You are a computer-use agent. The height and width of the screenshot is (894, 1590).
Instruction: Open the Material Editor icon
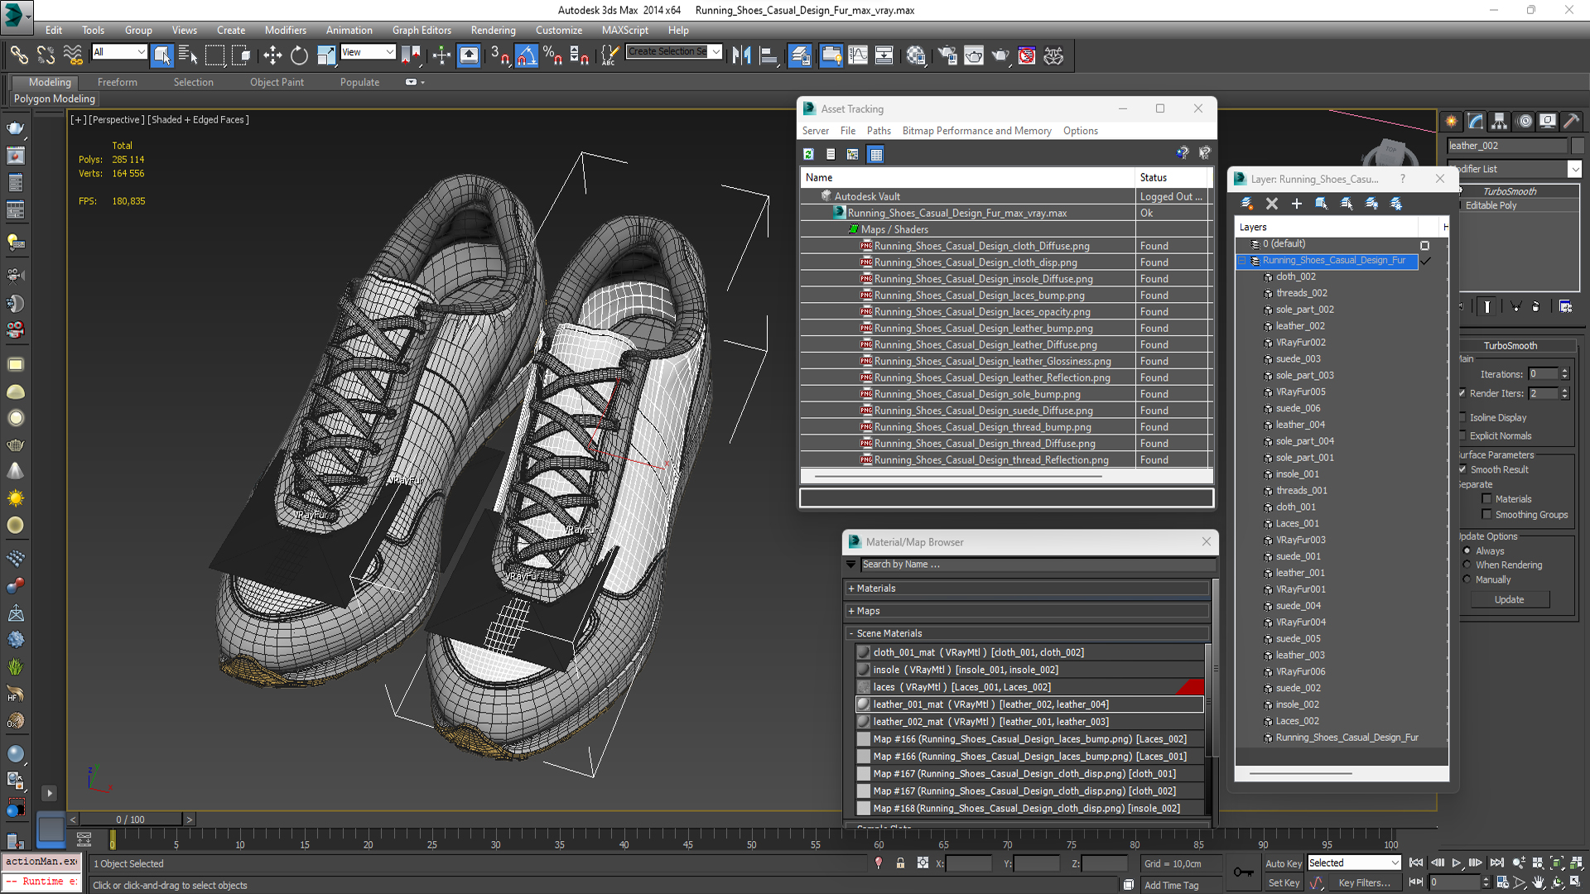pos(915,55)
